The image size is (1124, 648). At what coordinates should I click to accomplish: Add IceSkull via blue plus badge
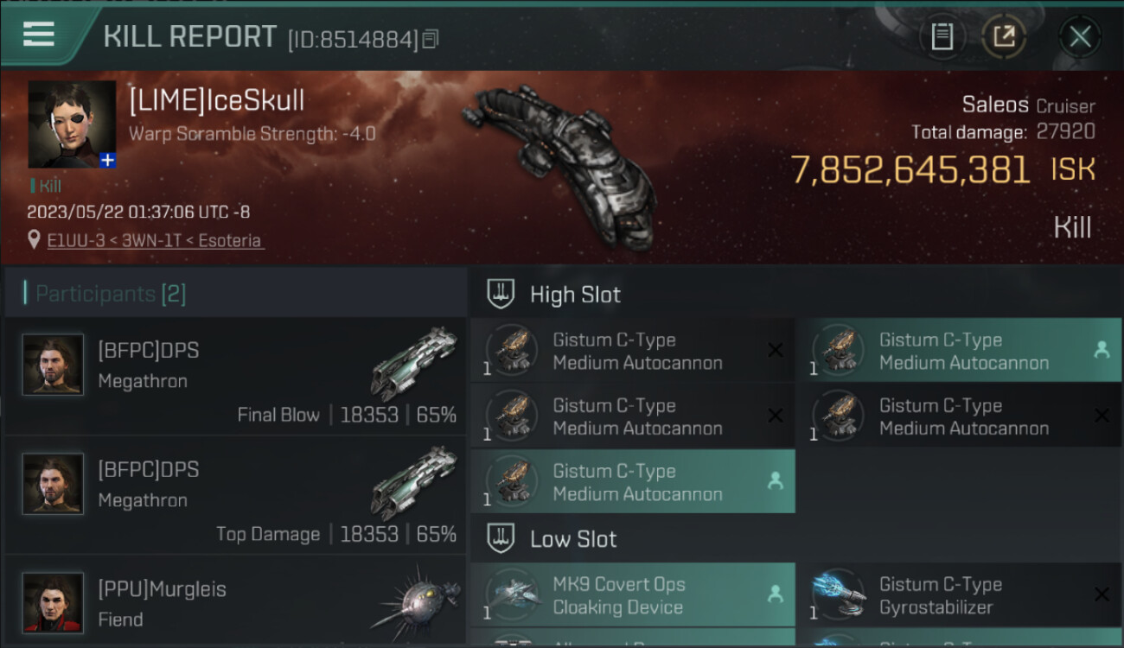pyautogui.click(x=107, y=160)
